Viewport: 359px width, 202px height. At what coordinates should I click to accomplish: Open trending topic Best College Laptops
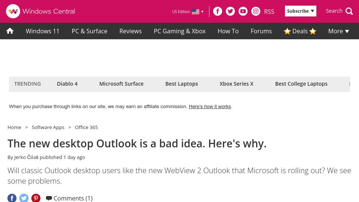point(301,84)
